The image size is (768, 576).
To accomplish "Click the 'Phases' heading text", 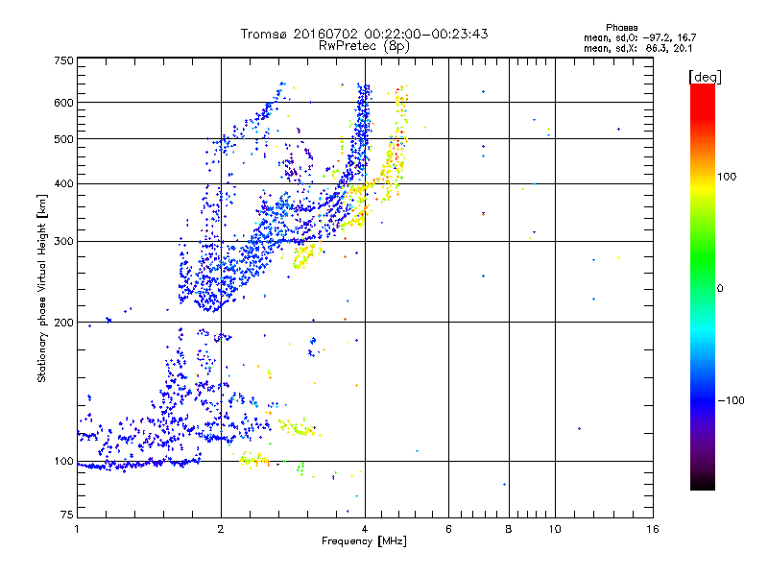I will click(x=621, y=28).
